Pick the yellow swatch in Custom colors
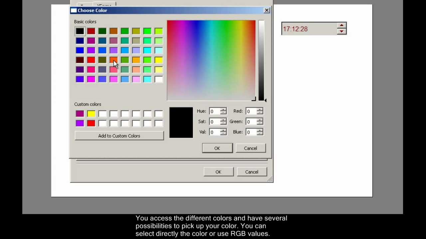This screenshot has height=239, width=426. [x=91, y=114]
